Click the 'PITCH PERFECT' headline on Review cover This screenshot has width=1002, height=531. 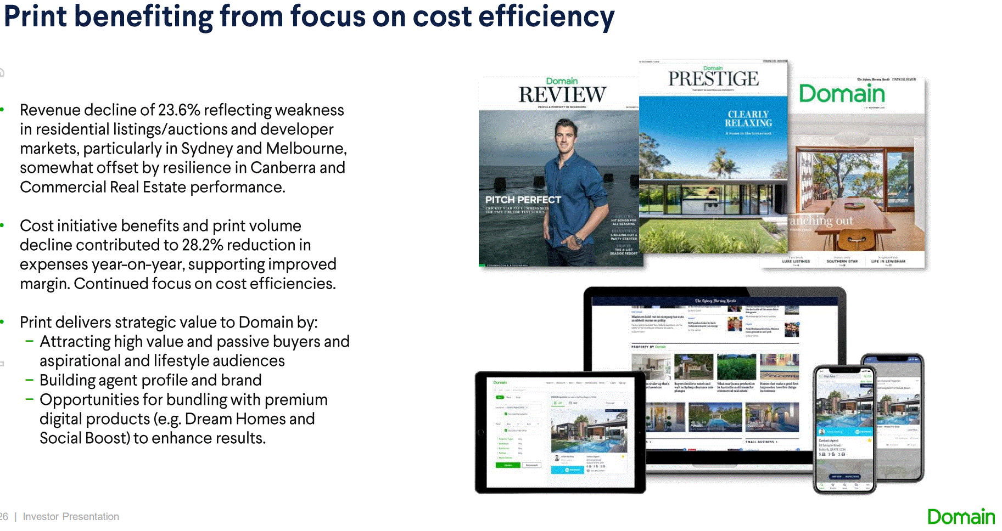tap(523, 200)
